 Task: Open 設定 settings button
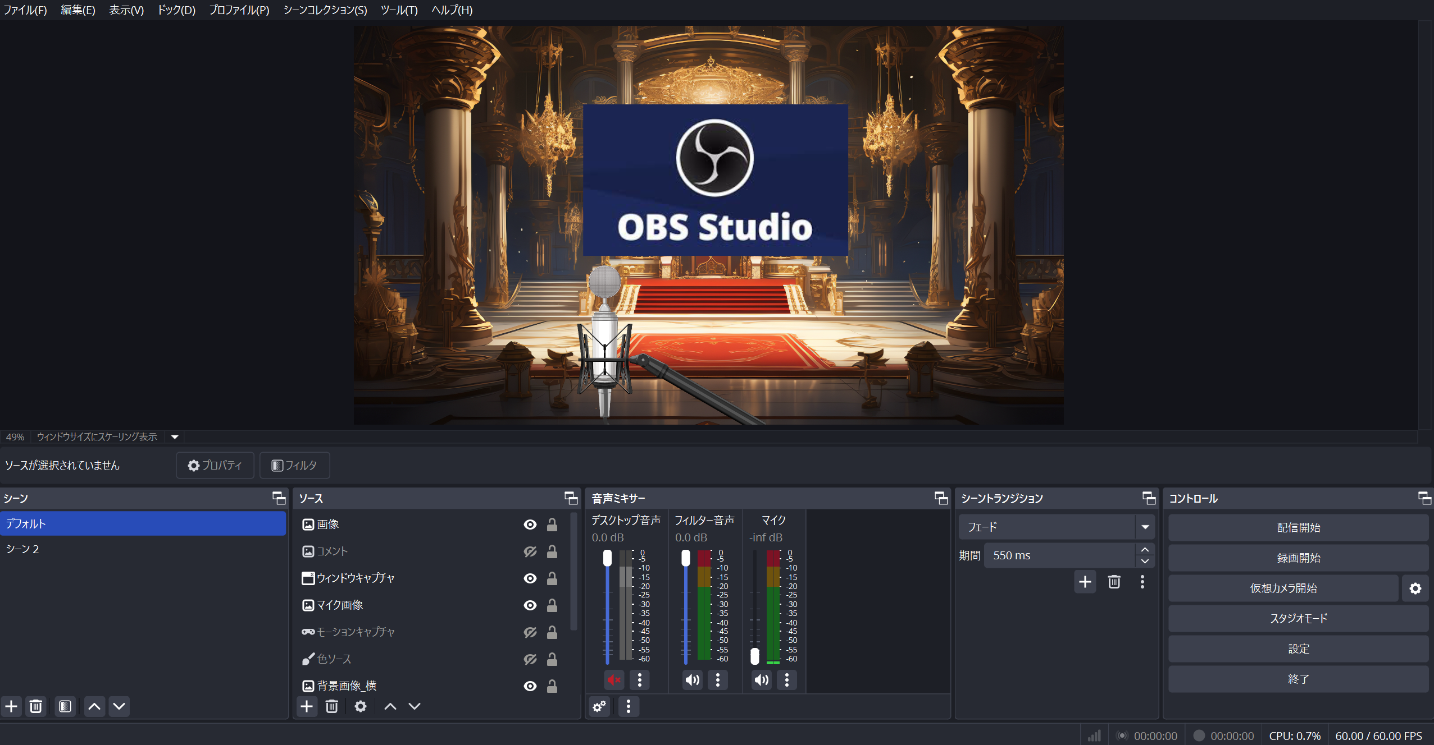(x=1298, y=649)
